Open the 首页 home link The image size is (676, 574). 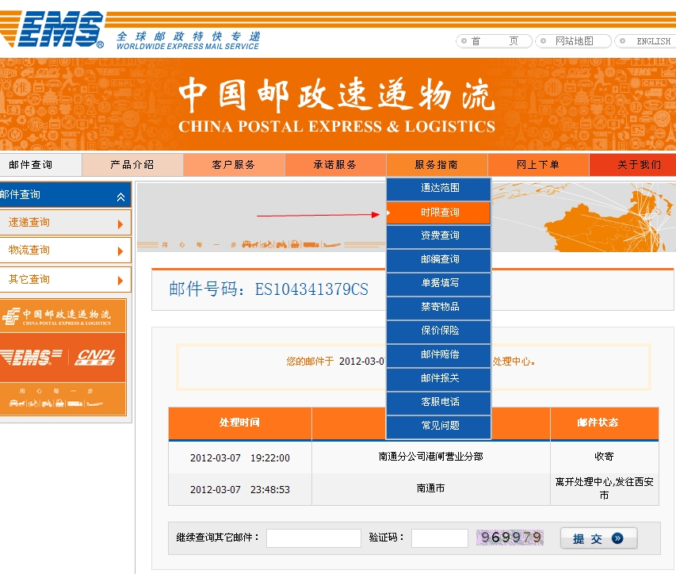494,41
